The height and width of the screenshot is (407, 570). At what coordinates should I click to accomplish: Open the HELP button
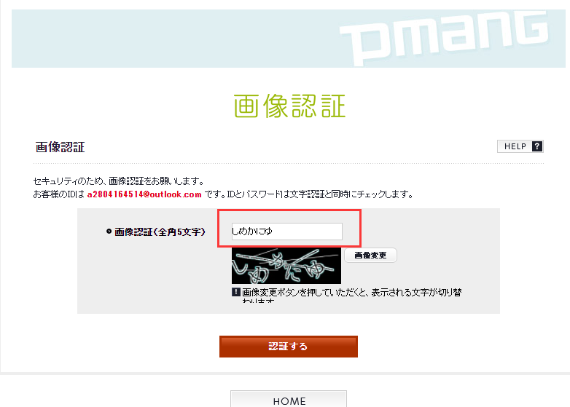(520, 146)
